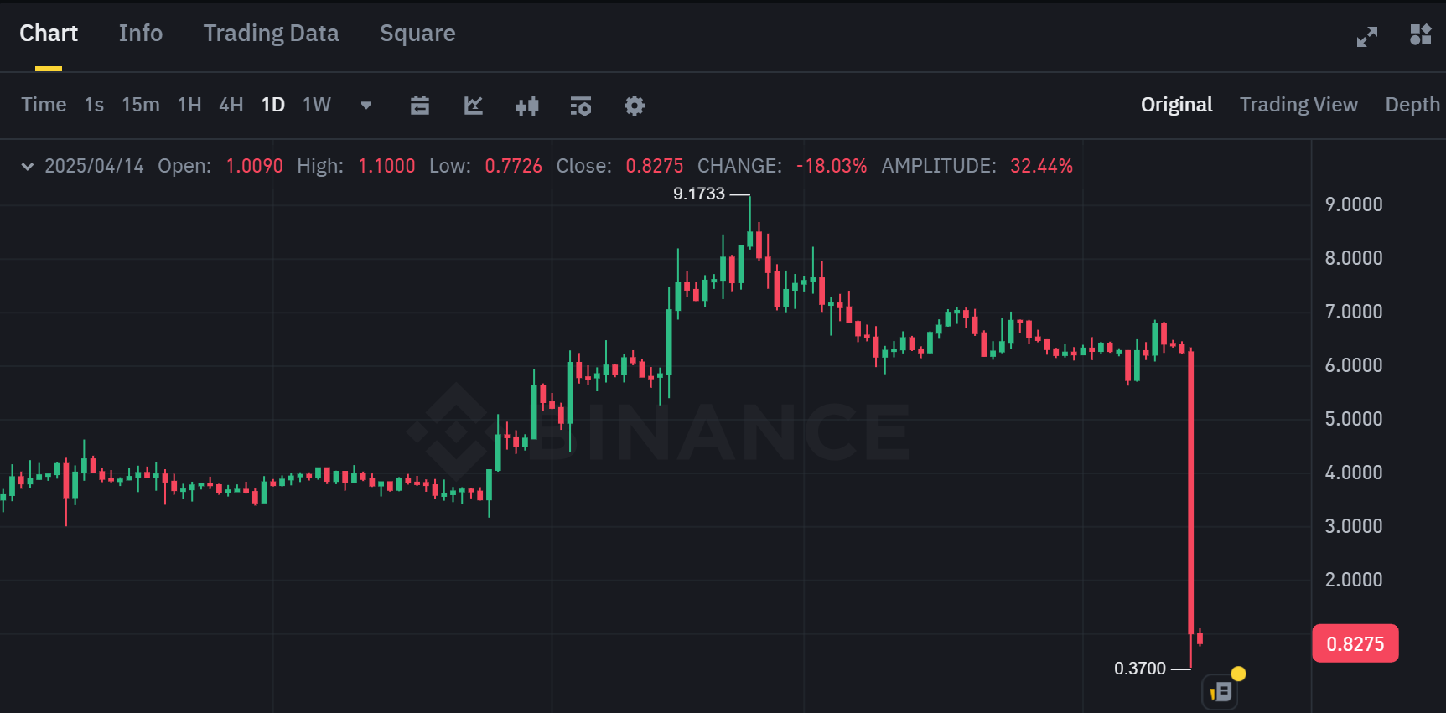Open the Info tab
The image size is (1446, 713).
[141, 34]
